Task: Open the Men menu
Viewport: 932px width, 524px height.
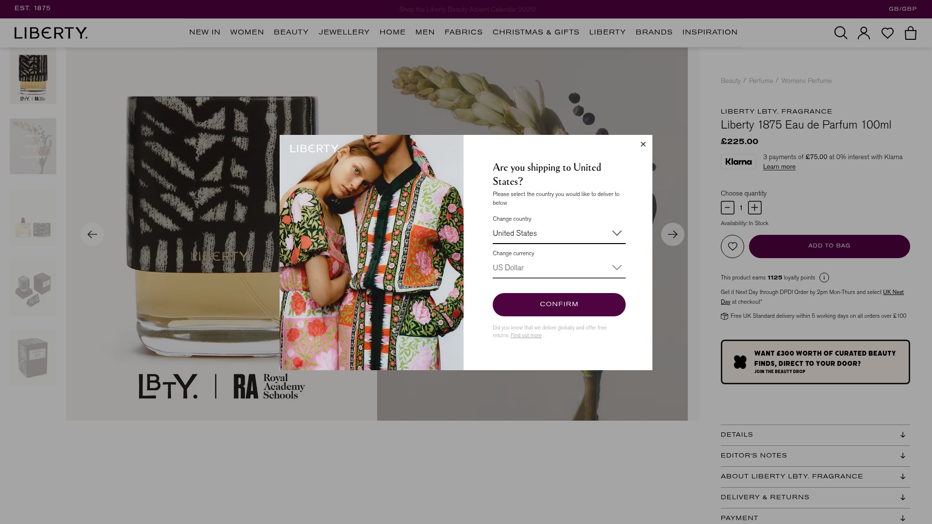Action: click(425, 33)
